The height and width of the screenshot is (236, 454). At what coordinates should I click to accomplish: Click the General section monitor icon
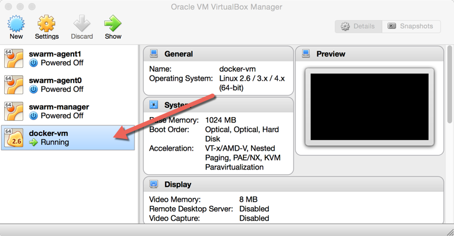pos(154,54)
